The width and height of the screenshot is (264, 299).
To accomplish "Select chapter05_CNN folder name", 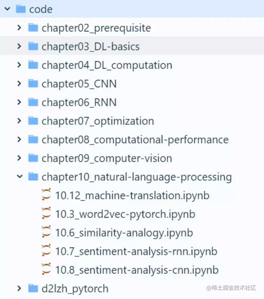I will (79, 84).
